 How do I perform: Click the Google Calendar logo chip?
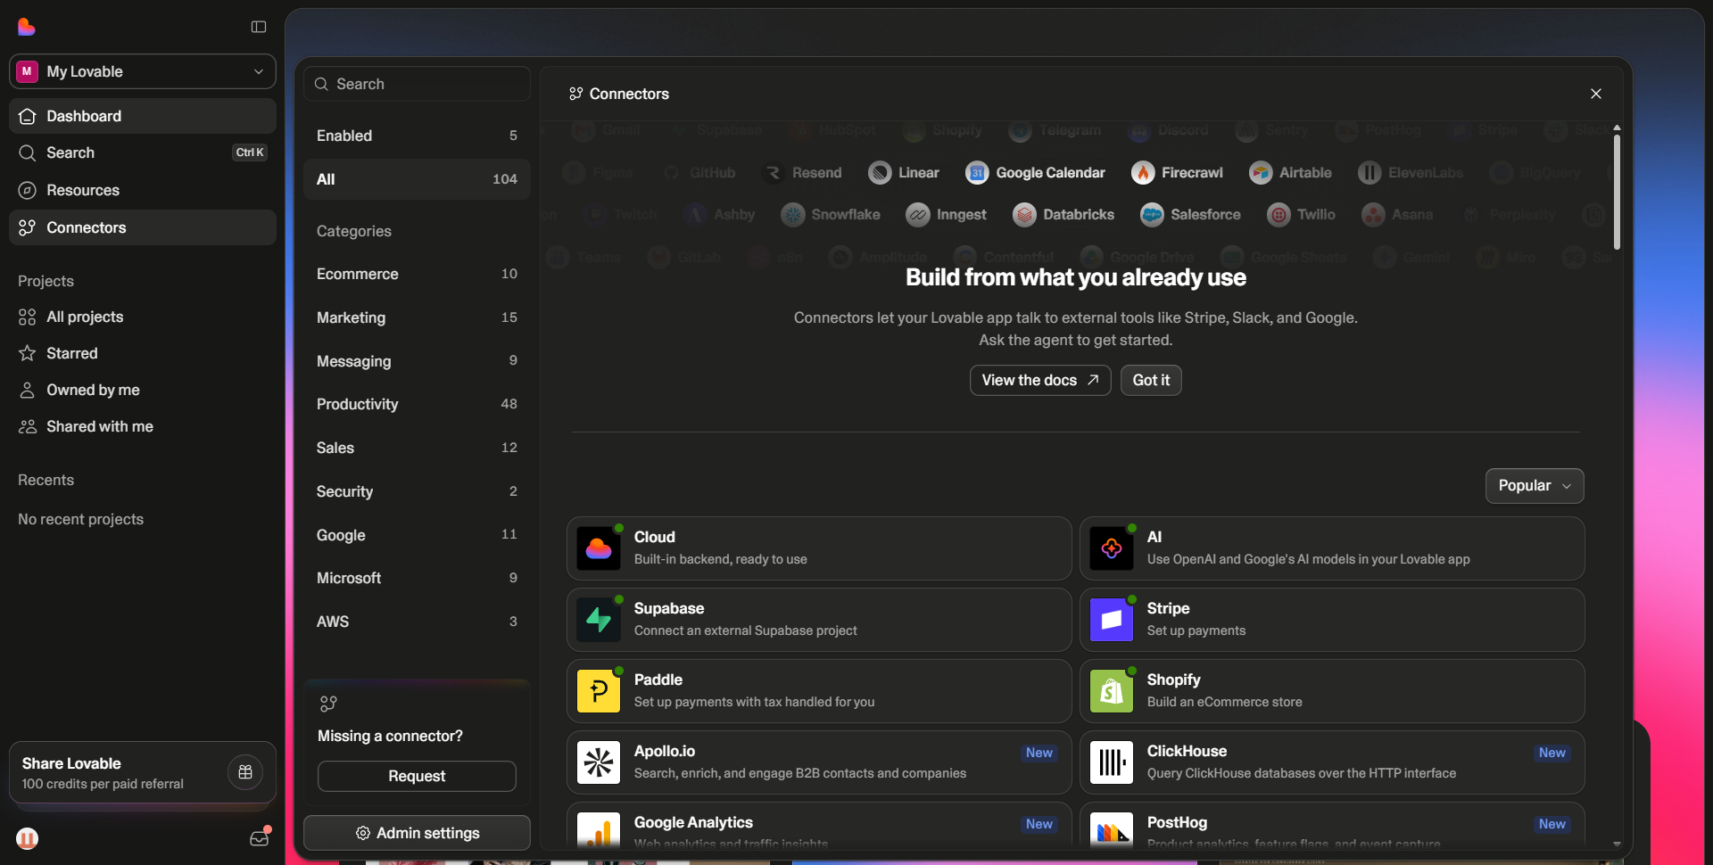(x=1035, y=173)
